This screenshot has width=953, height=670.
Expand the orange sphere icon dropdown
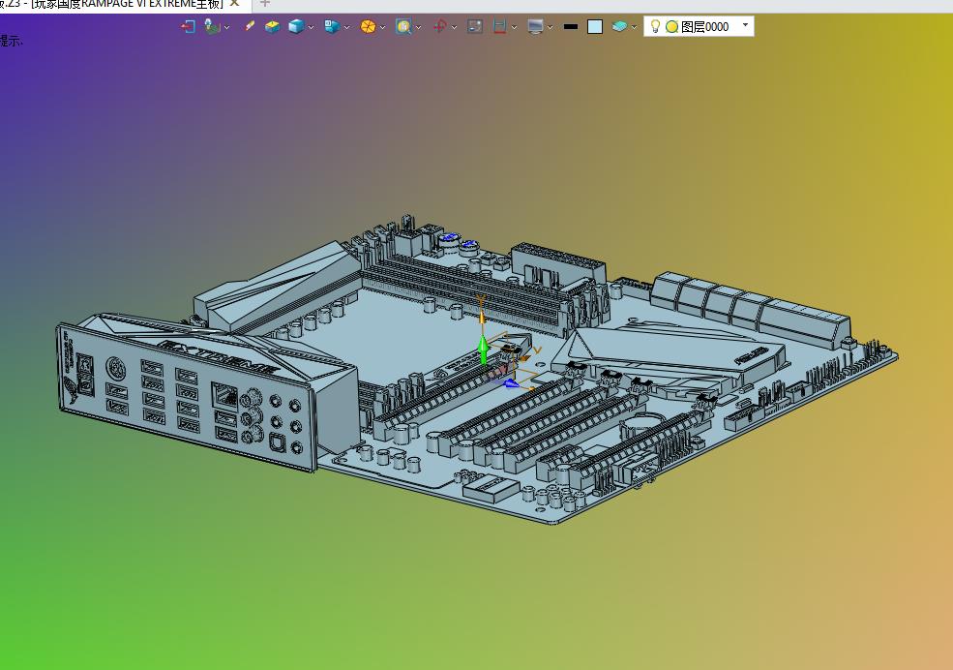(383, 27)
